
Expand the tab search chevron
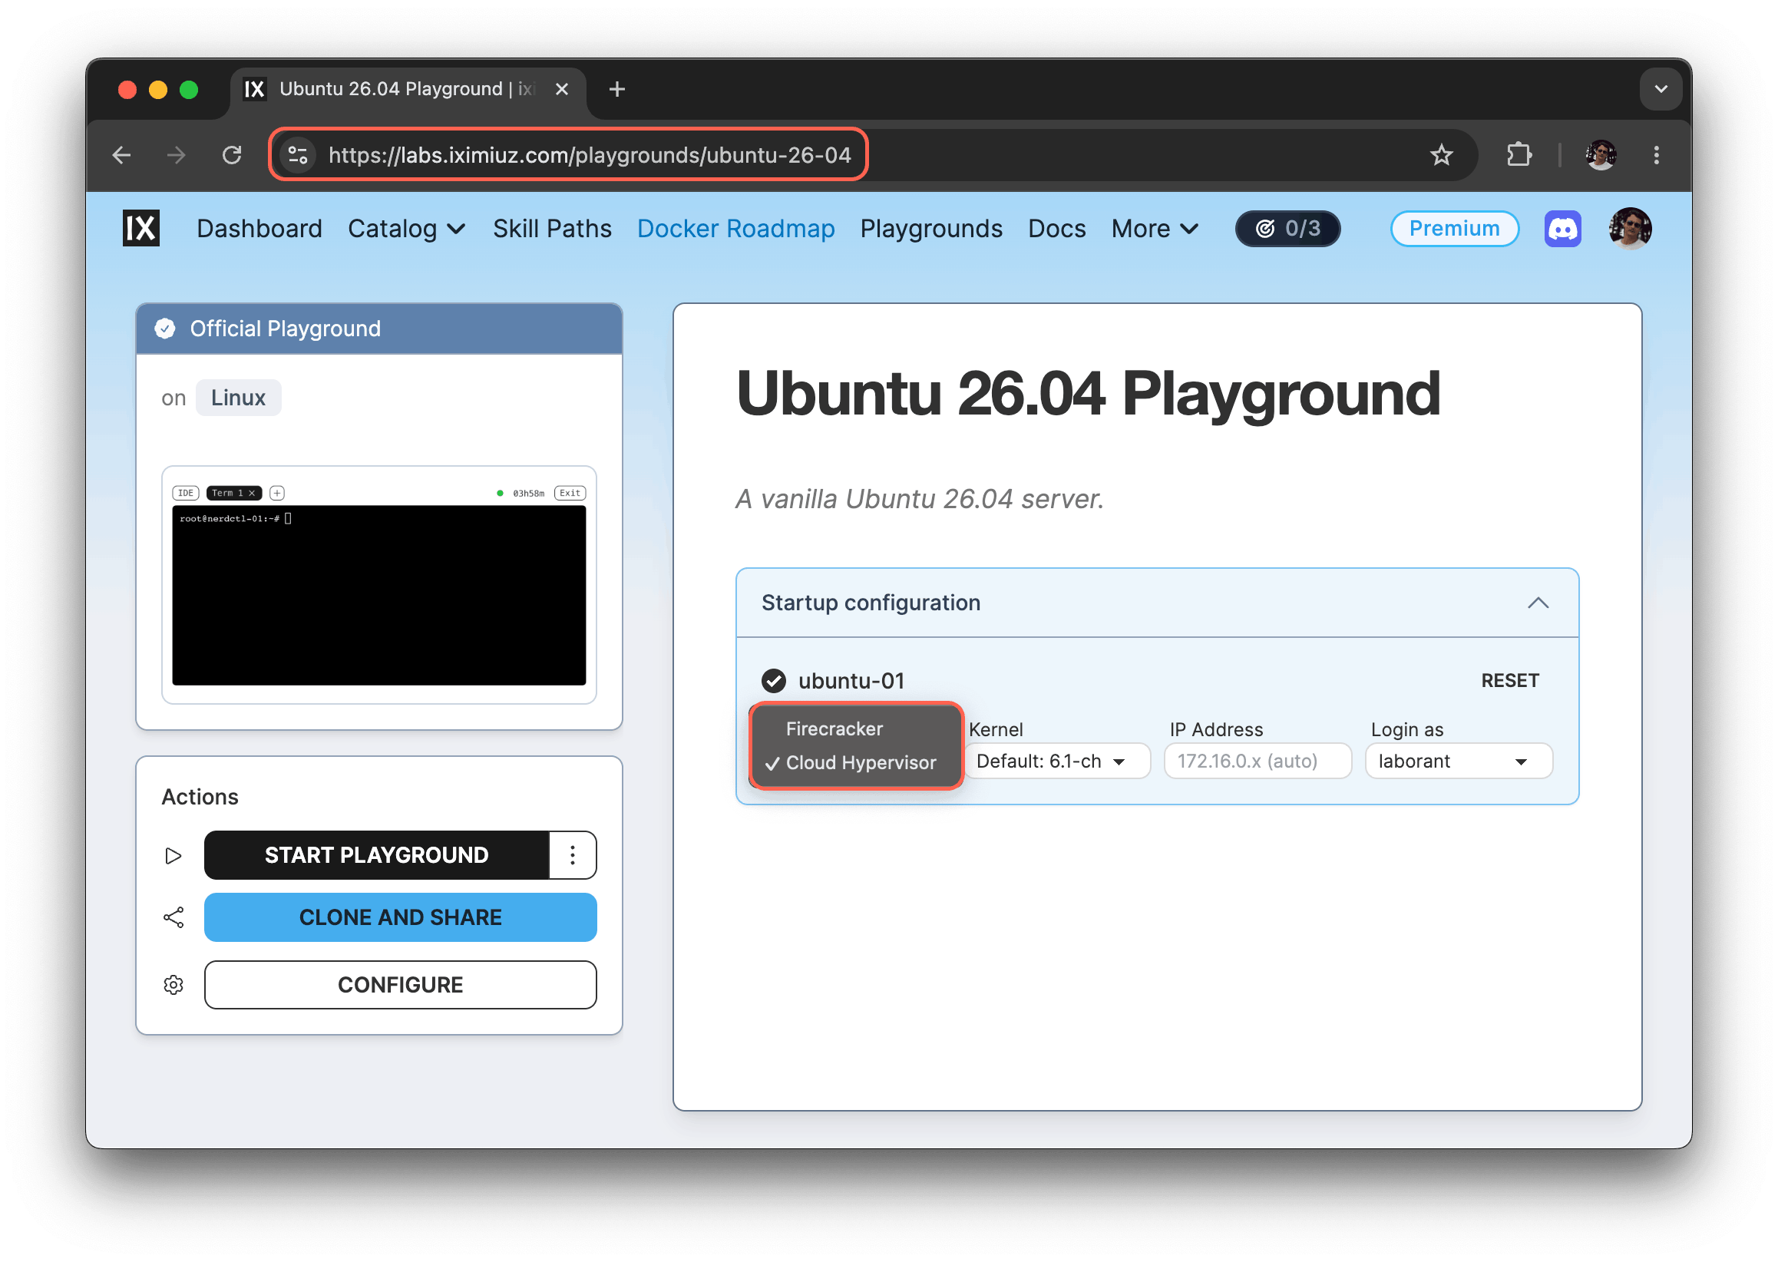click(1661, 89)
